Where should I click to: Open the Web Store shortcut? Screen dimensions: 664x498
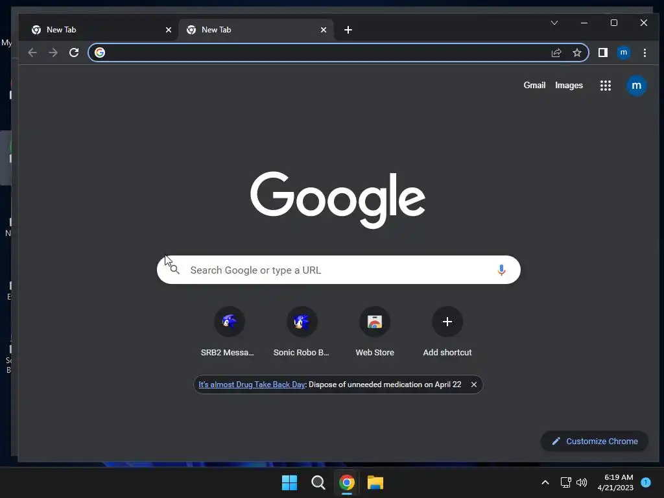[x=375, y=333]
